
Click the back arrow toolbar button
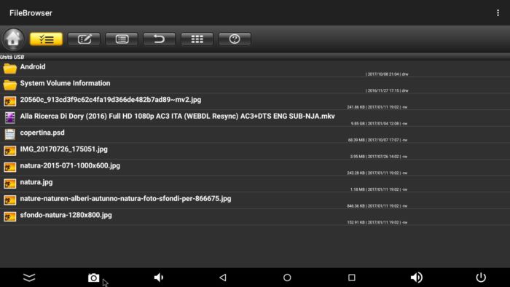pos(160,39)
